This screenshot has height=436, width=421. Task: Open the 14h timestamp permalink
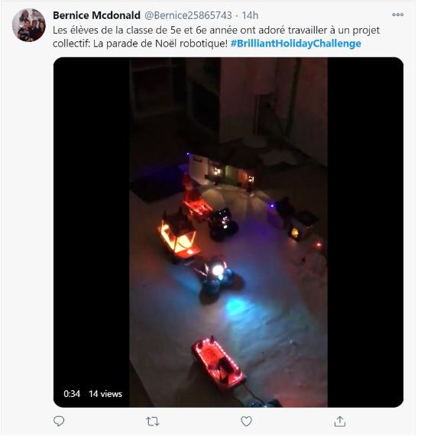pos(250,15)
